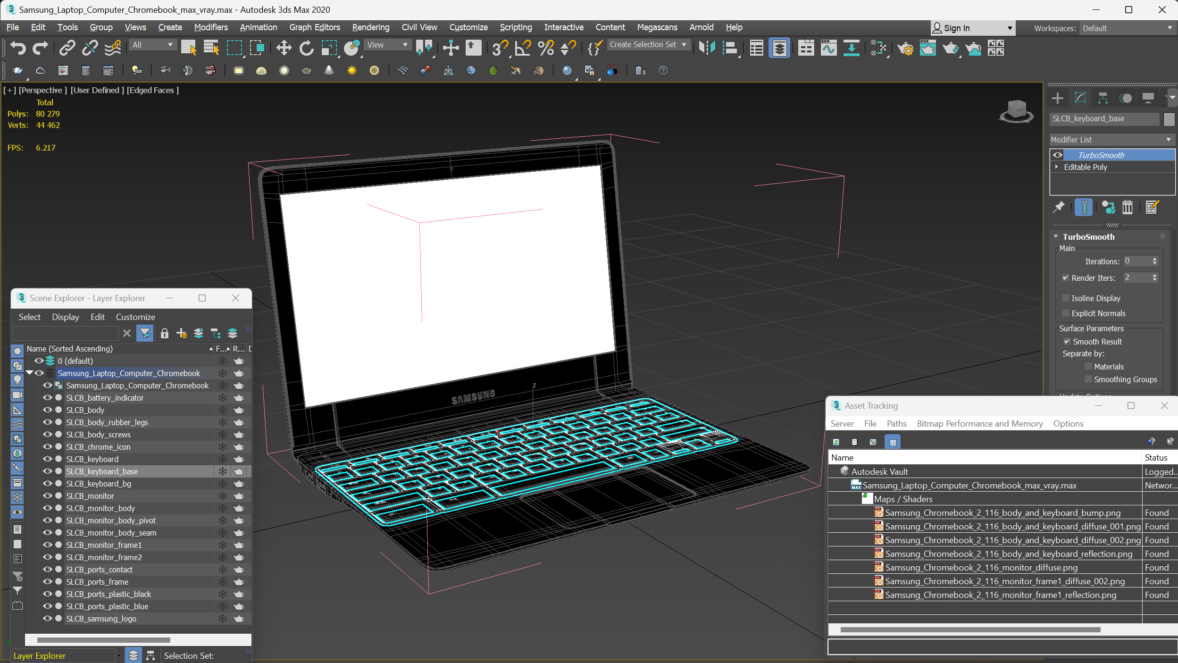Screen dimensions: 1178x663
Task: Switch to the Create command panel tab
Action: click(1058, 98)
